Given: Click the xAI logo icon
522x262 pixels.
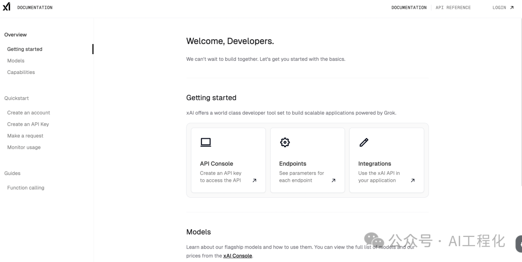Looking at the screenshot, I should pos(7,7).
